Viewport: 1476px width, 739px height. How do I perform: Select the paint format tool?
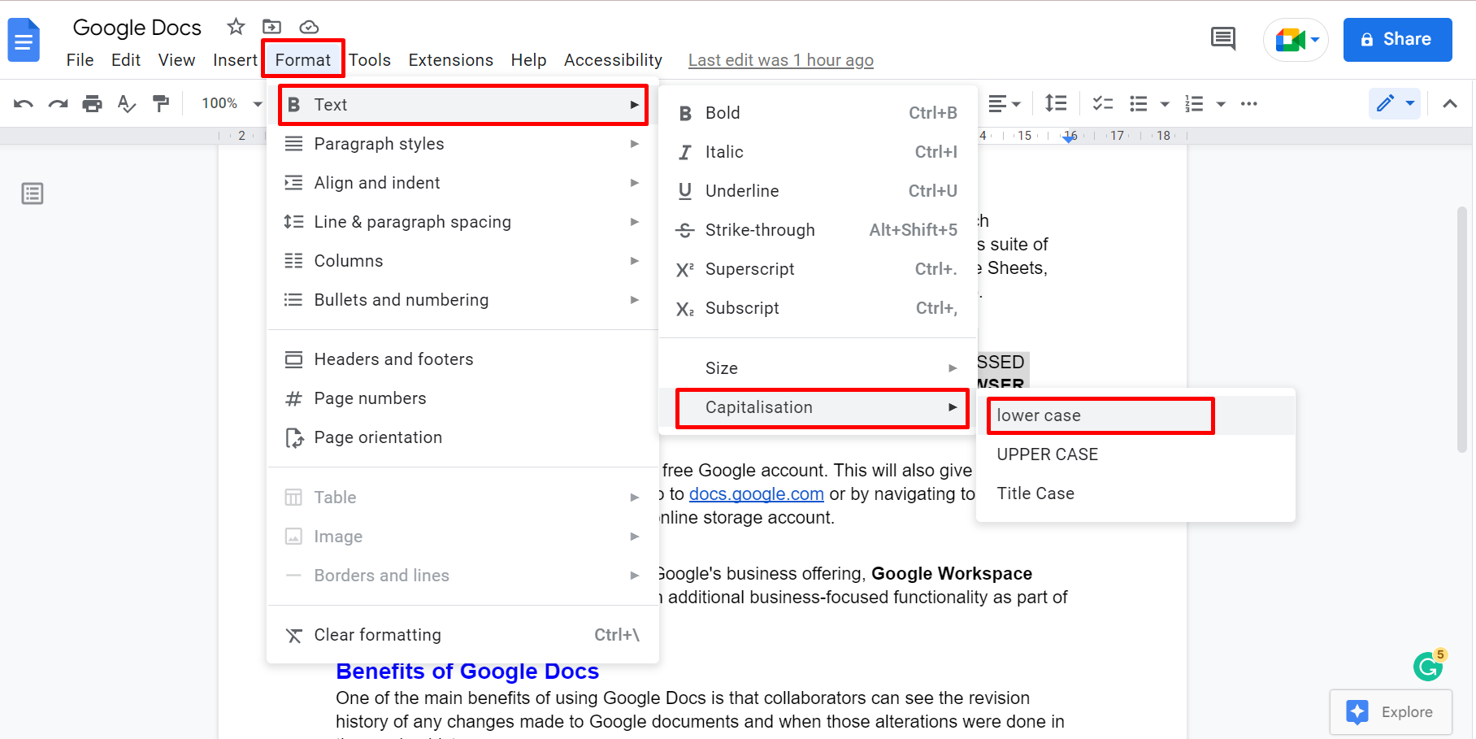(161, 103)
